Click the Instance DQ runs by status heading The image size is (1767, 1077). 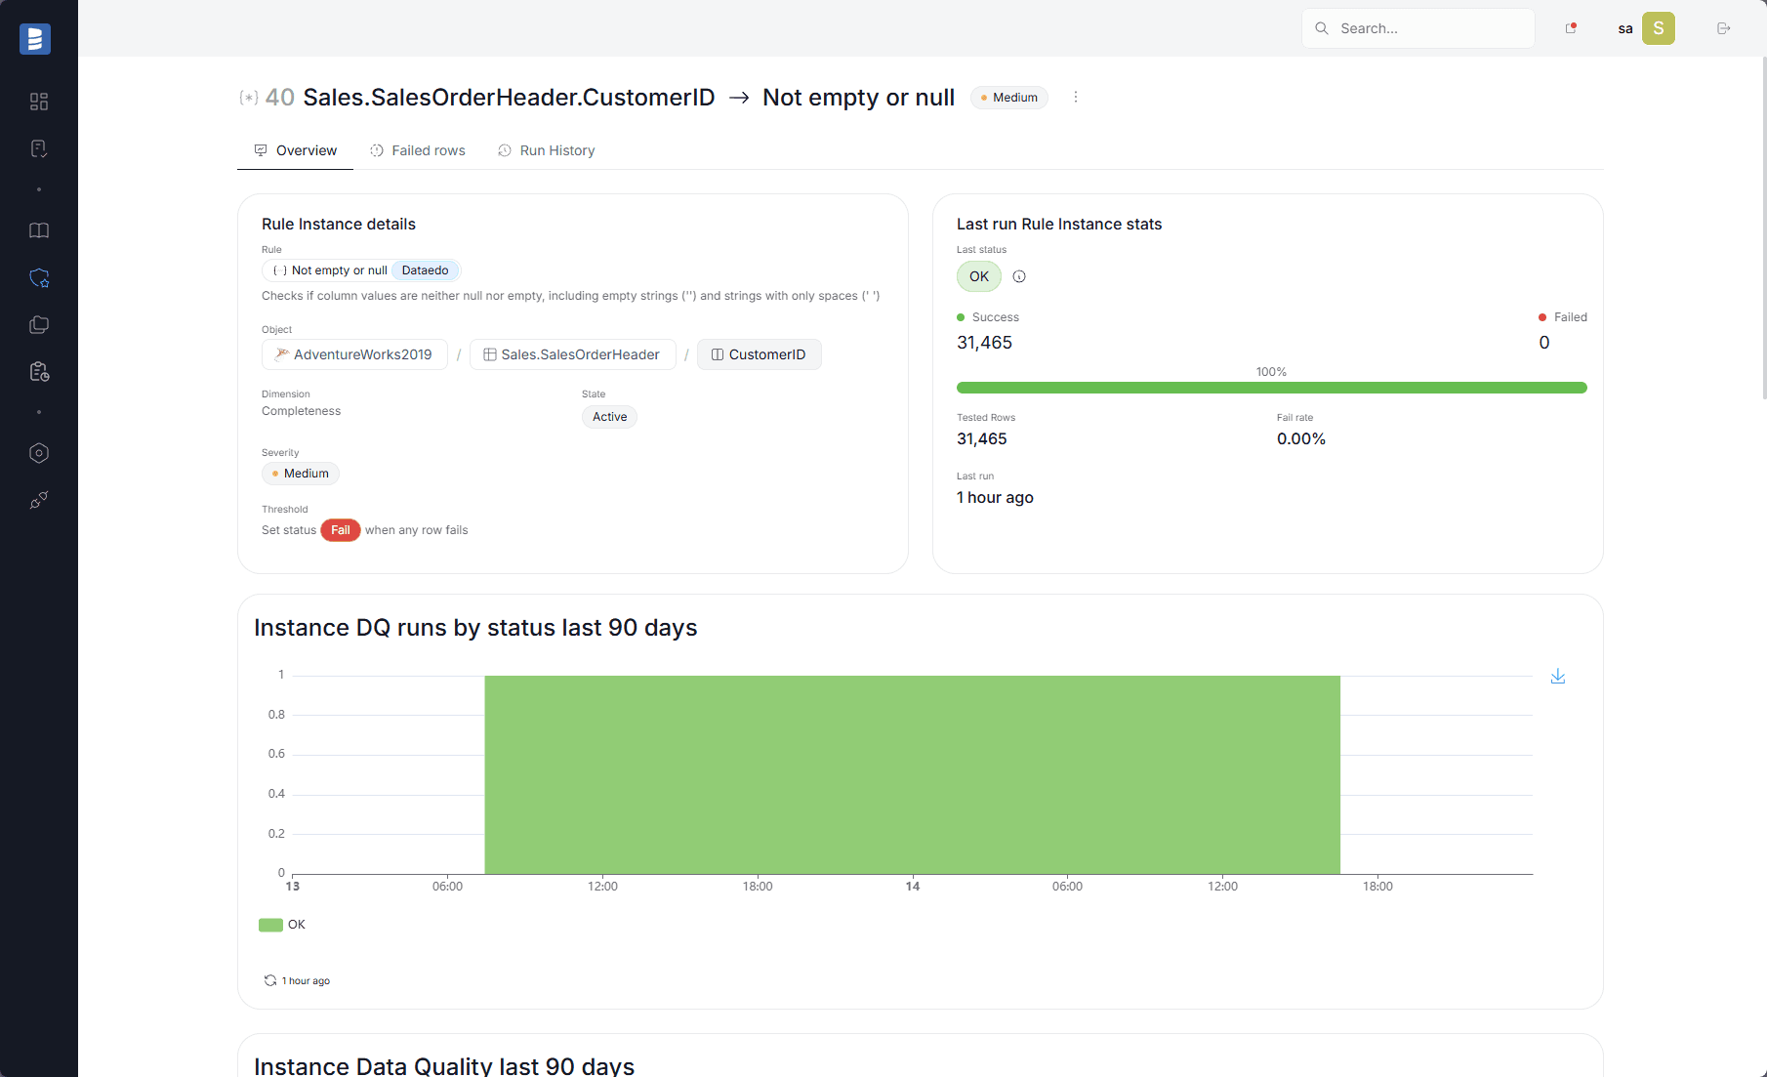pyautogui.click(x=475, y=628)
